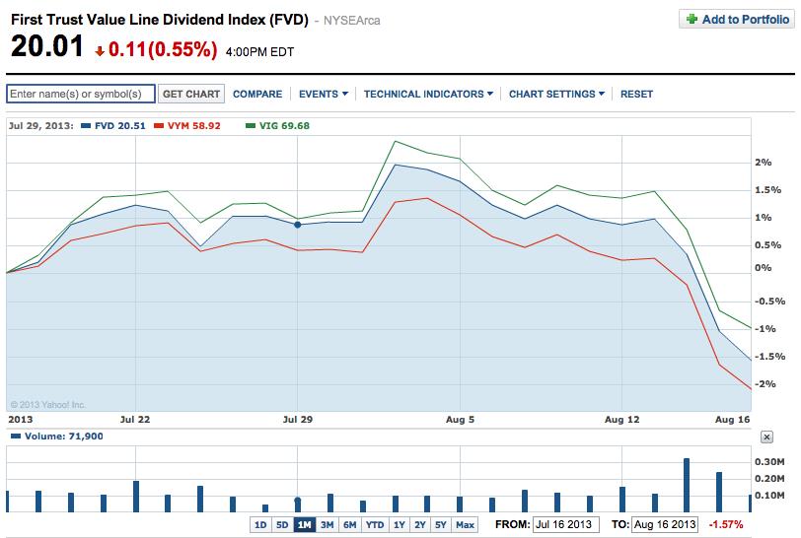The width and height of the screenshot is (801, 538).
Task: Click the Jul 29 data point marker on the FVD line
Action: 297,225
